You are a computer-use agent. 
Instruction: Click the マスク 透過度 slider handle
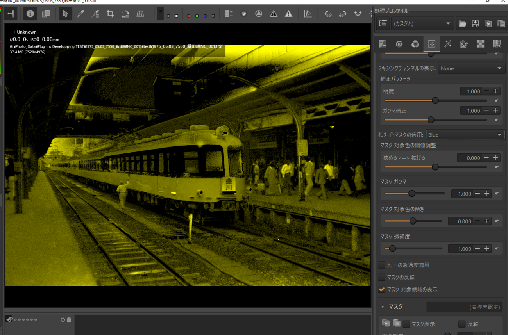coord(392,248)
